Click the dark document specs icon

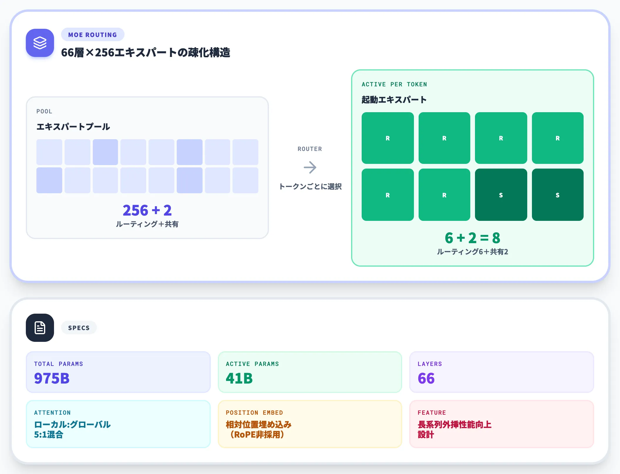[x=40, y=328]
